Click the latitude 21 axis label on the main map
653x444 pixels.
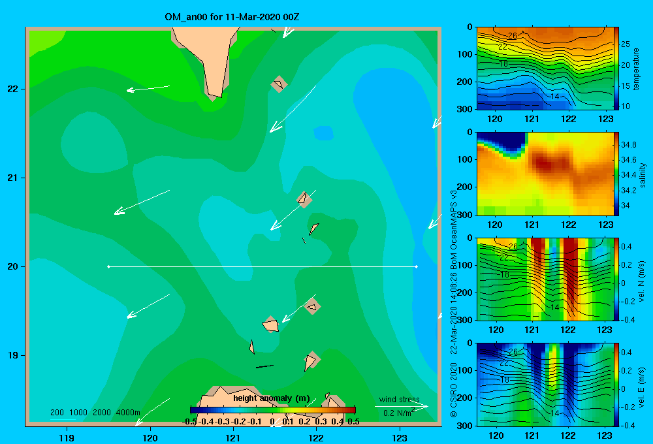tap(13, 178)
